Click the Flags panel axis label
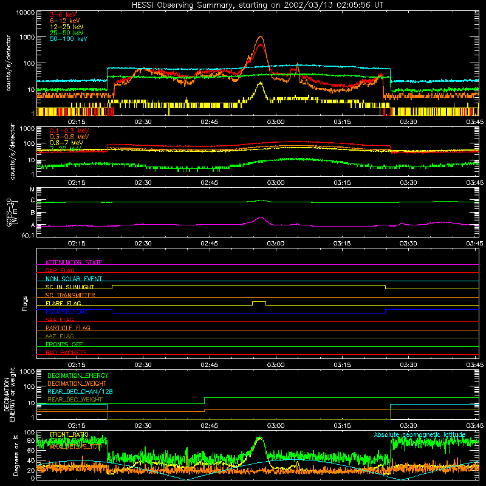 (24, 303)
